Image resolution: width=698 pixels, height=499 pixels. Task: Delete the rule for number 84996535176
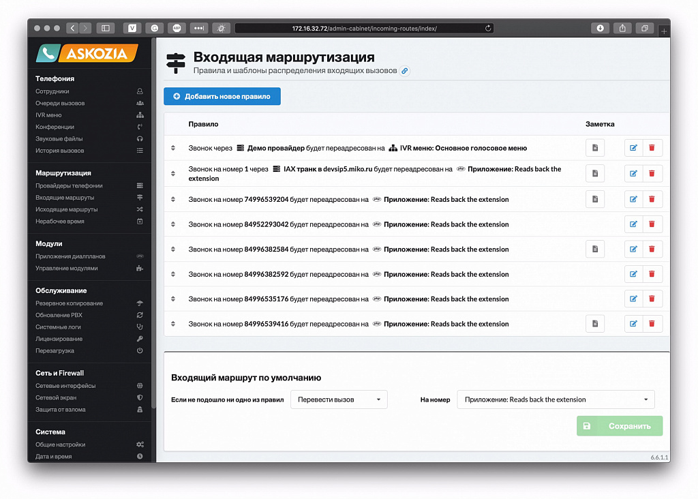652,299
